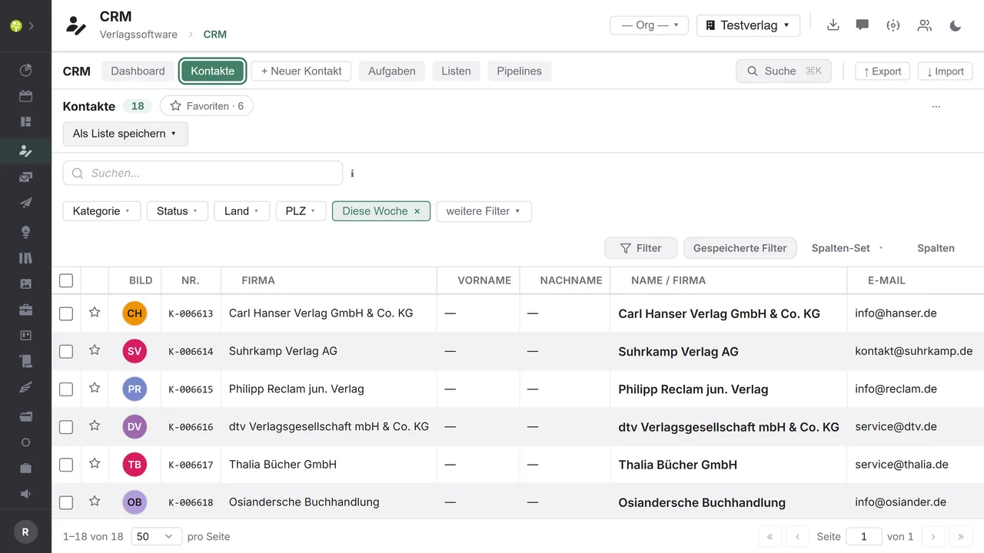Switch to the Dashboard tab
984x553 pixels.
(138, 71)
